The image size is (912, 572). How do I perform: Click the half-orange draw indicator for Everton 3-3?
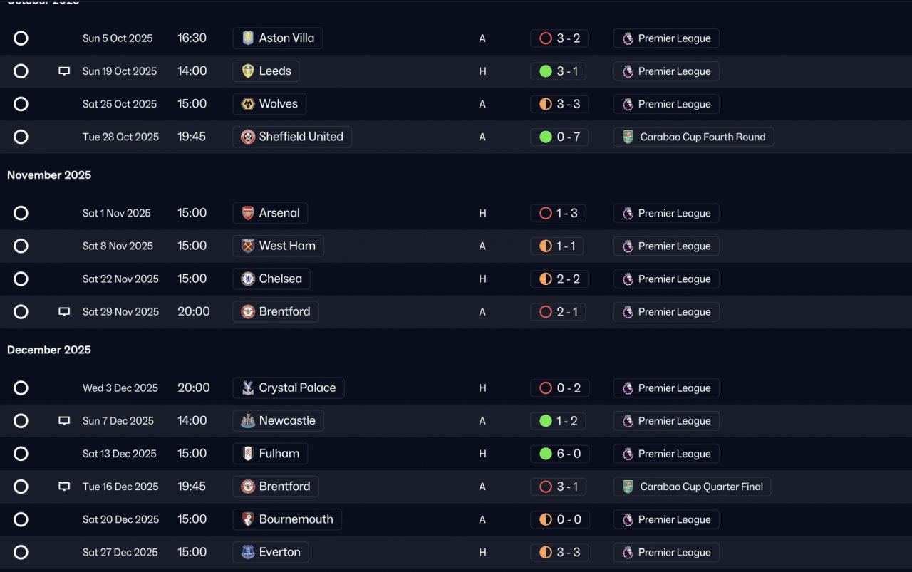546,552
